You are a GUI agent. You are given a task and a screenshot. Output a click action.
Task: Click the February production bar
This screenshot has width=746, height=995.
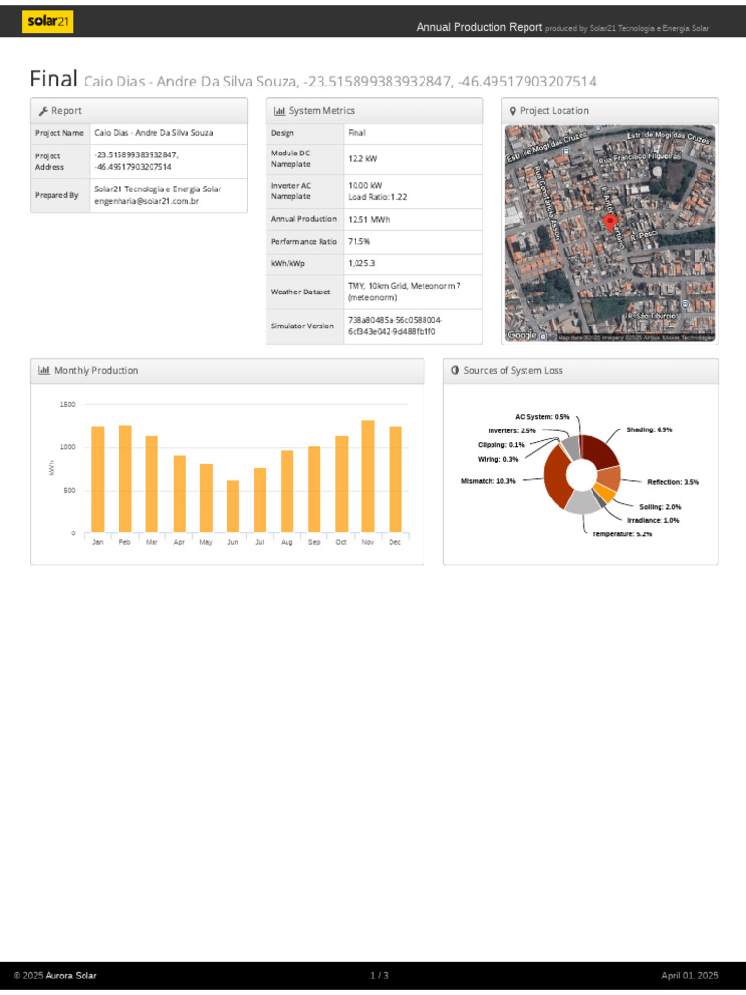125,478
